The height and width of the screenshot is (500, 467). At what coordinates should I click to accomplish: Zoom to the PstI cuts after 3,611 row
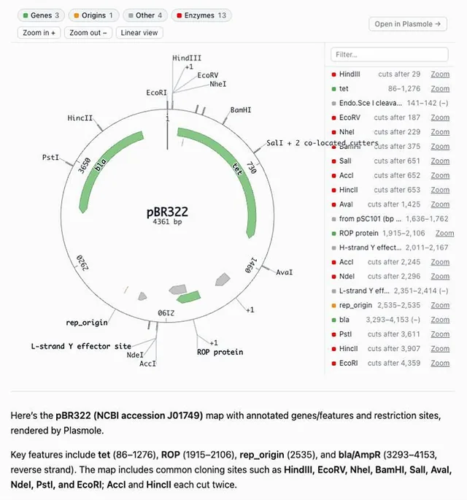point(440,334)
